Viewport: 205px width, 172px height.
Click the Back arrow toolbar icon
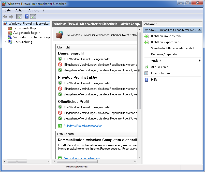[5, 16]
